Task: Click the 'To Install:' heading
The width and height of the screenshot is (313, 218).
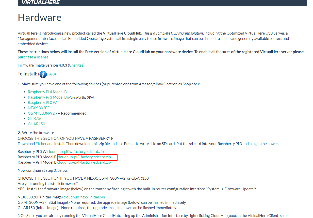Action: tap(27, 74)
